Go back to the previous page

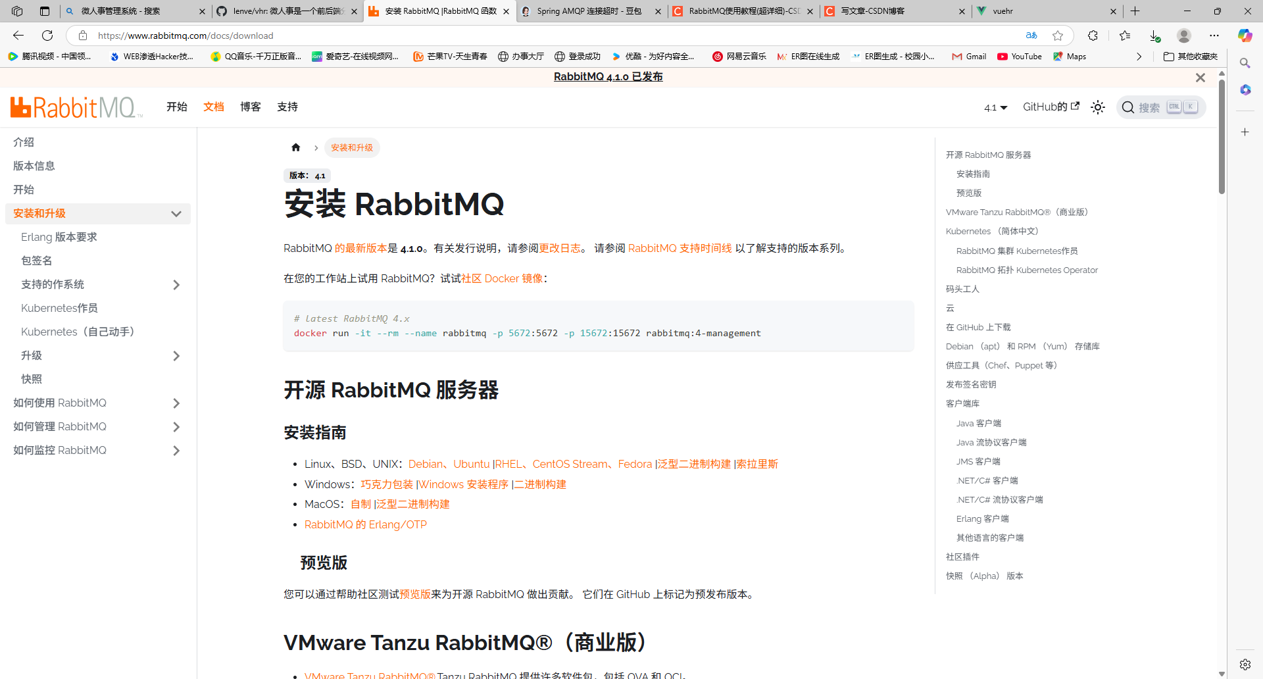pyautogui.click(x=18, y=36)
